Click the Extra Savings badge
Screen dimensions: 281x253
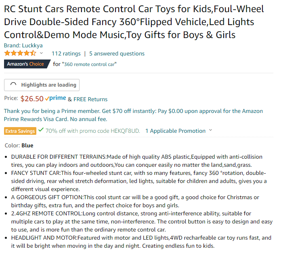[20, 131]
